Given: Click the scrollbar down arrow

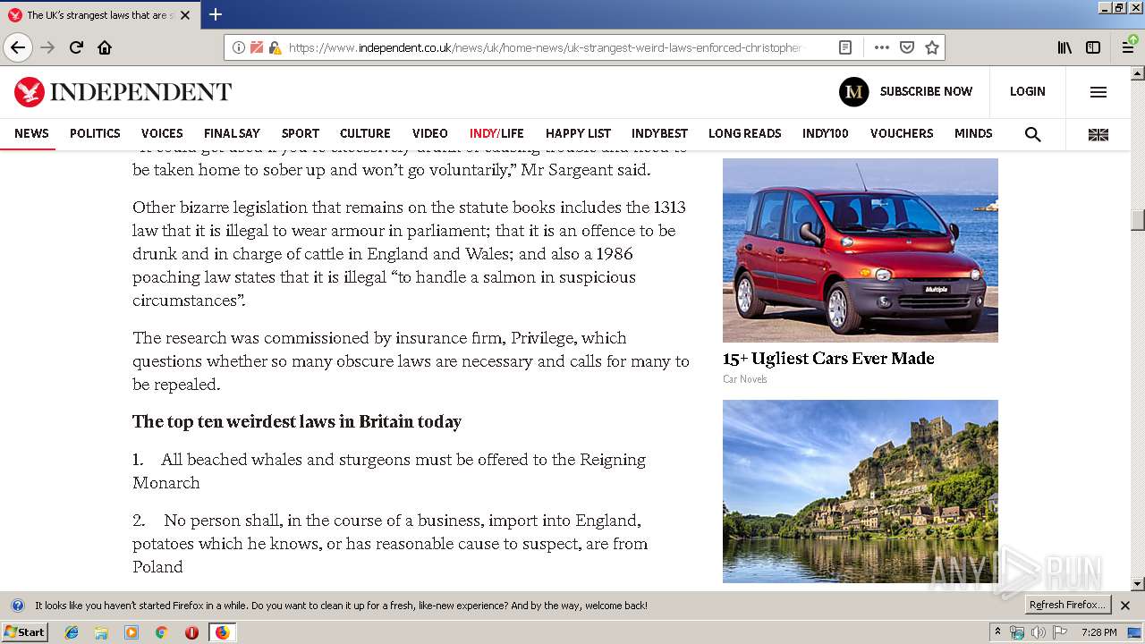Looking at the screenshot, I should click(x=1138, y=584).
